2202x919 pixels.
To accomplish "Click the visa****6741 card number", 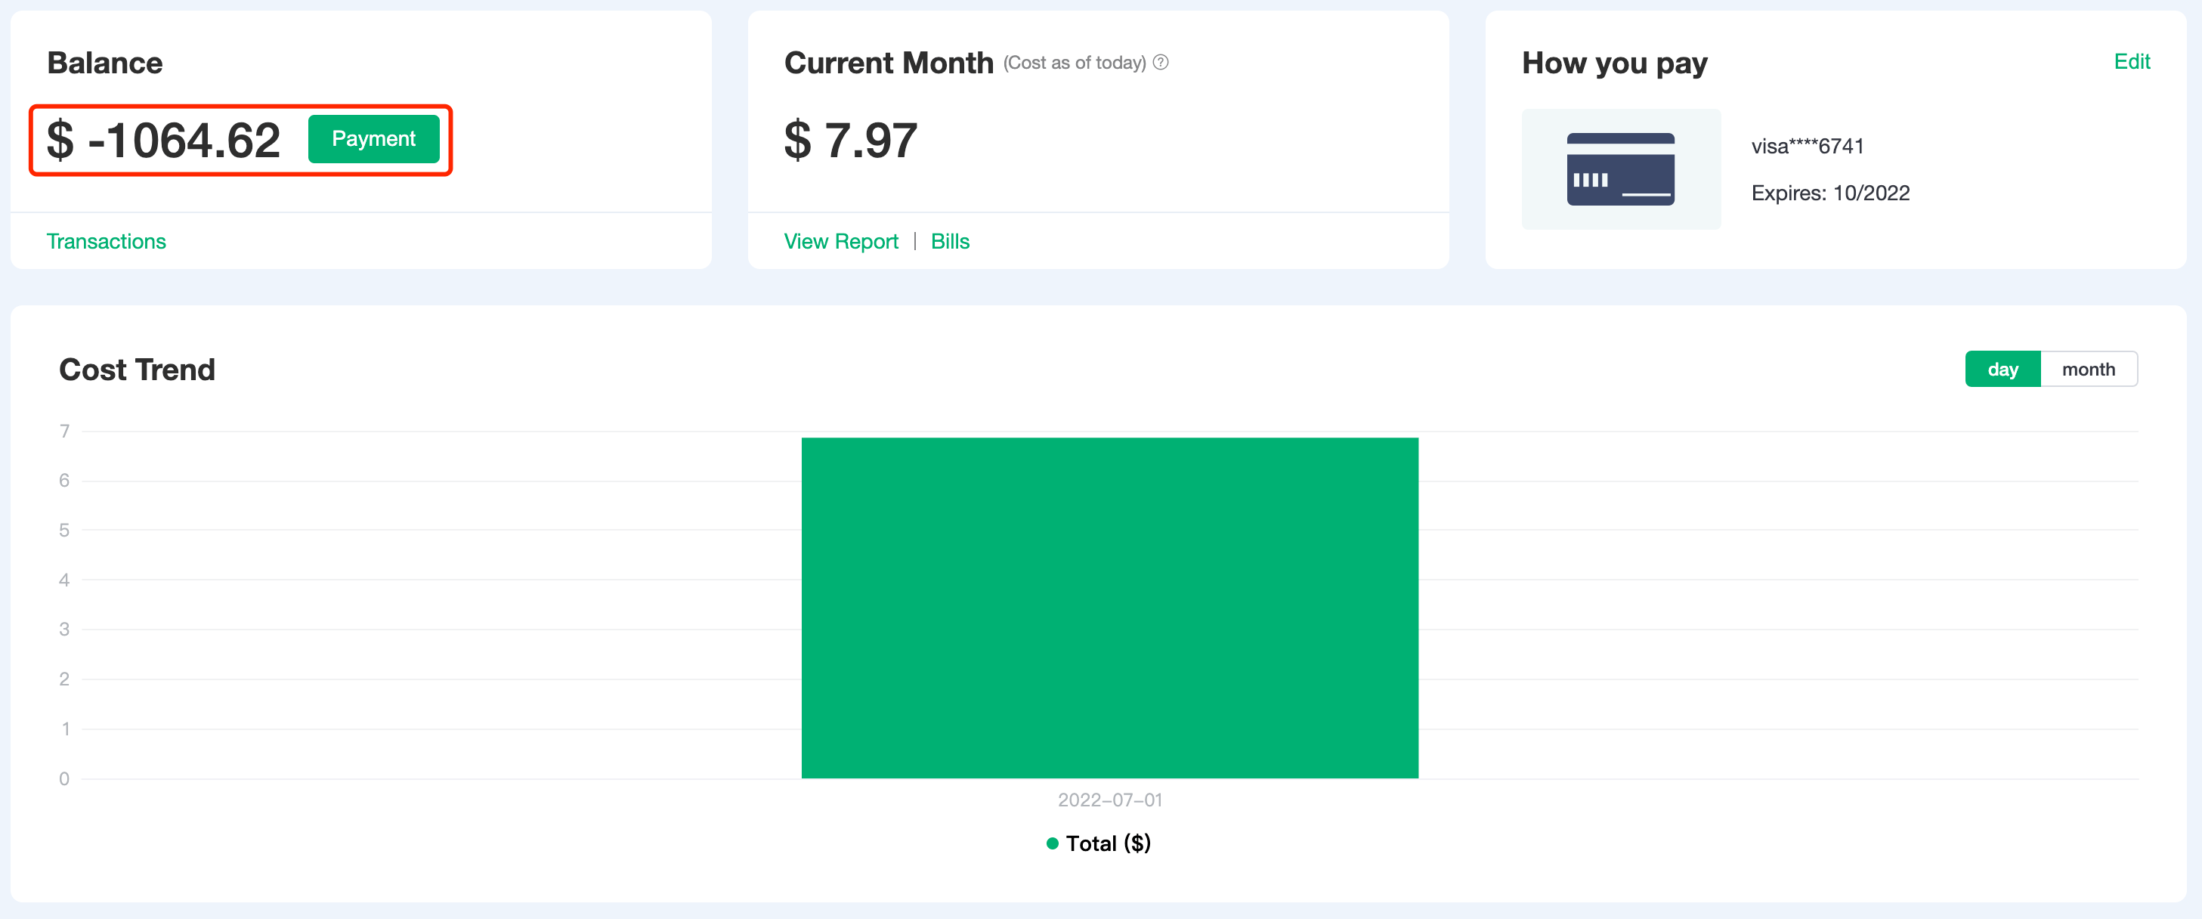I will pyautogui.click(x=1807, y=146).
